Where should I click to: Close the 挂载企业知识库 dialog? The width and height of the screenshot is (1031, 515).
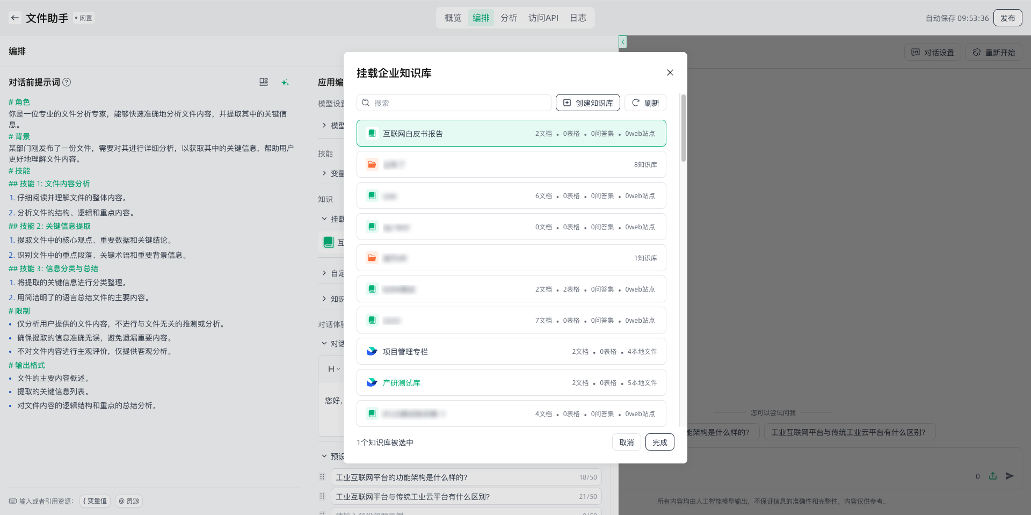tap(670, 72)
